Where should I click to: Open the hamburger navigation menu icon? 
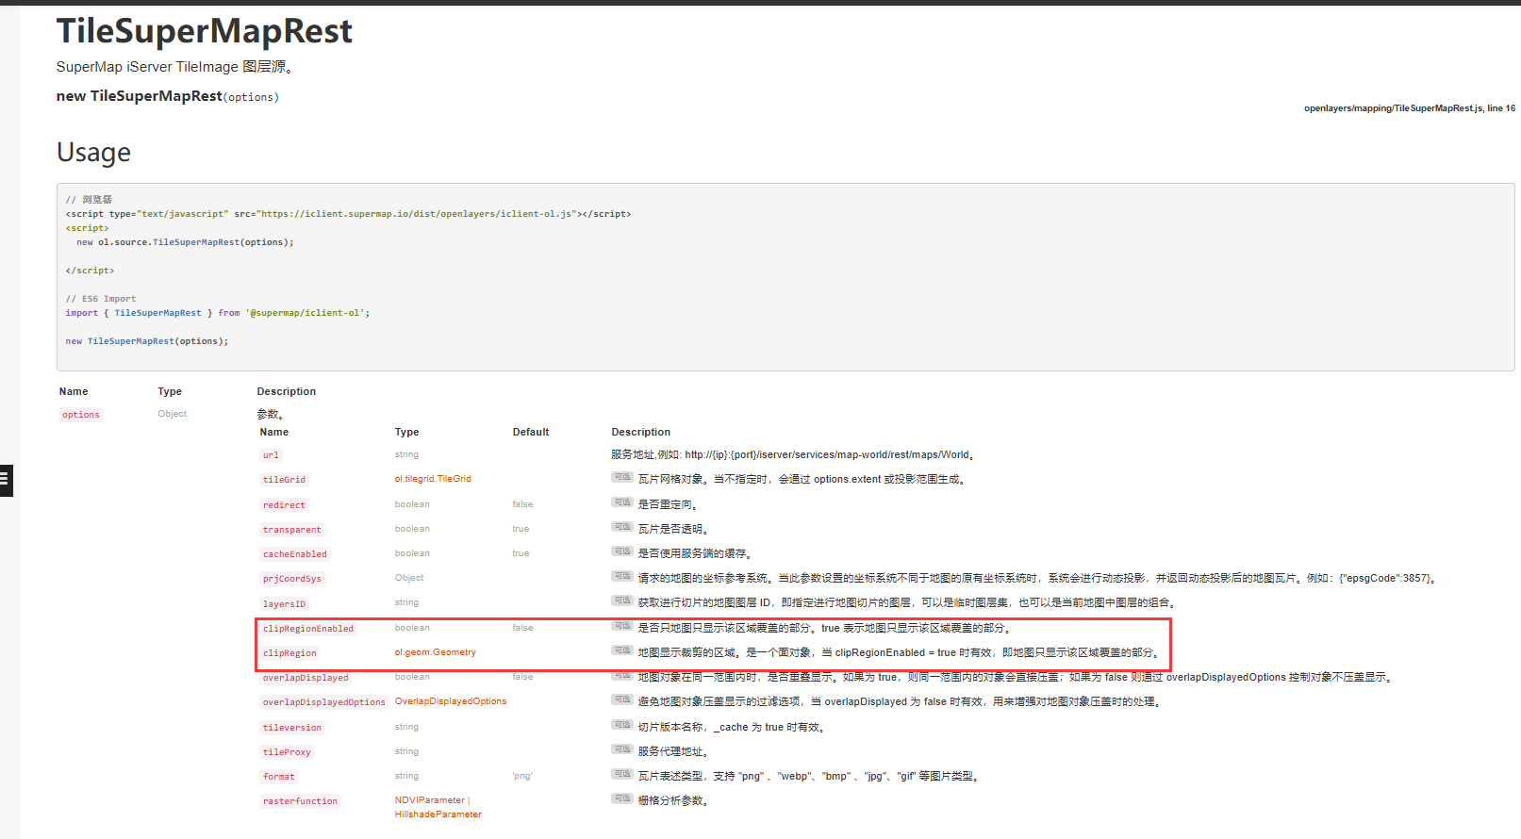pyautogui.click(x=5, y=479)
